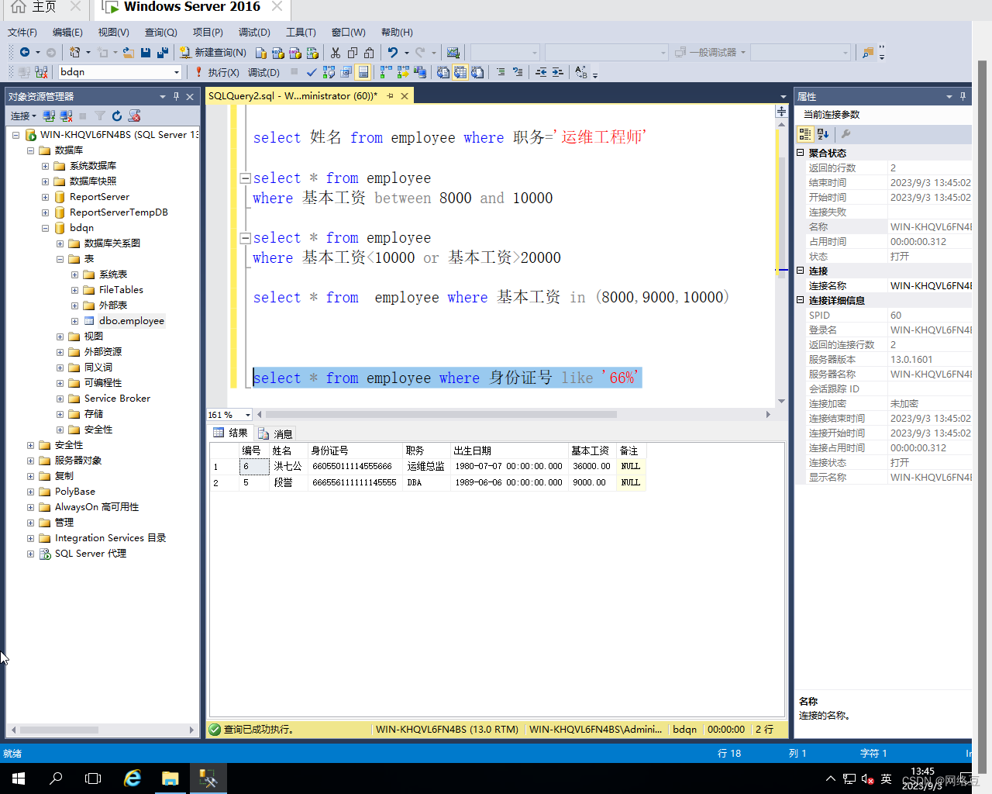
Task: Click the navigate back arrow icon
Action: [25, 52]
